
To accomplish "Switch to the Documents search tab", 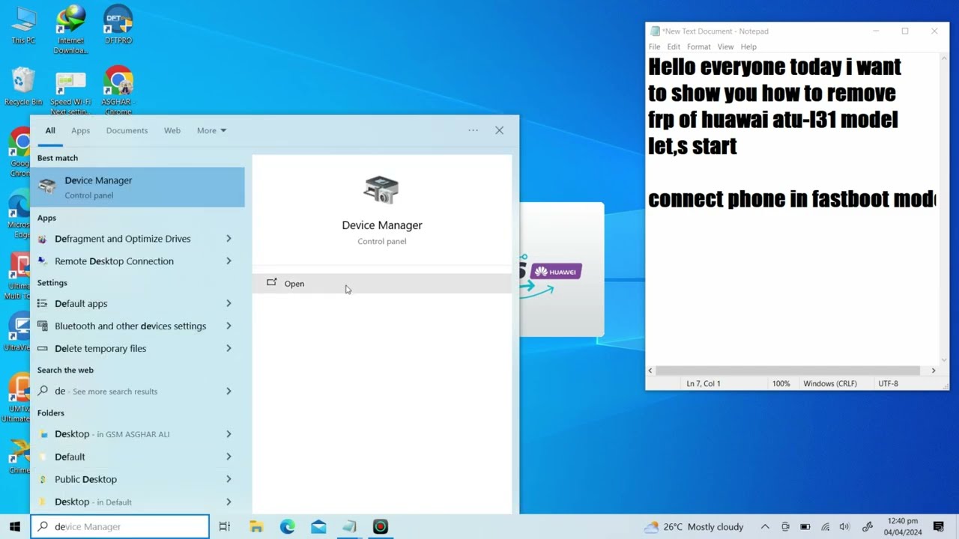I will click(127, 130).
